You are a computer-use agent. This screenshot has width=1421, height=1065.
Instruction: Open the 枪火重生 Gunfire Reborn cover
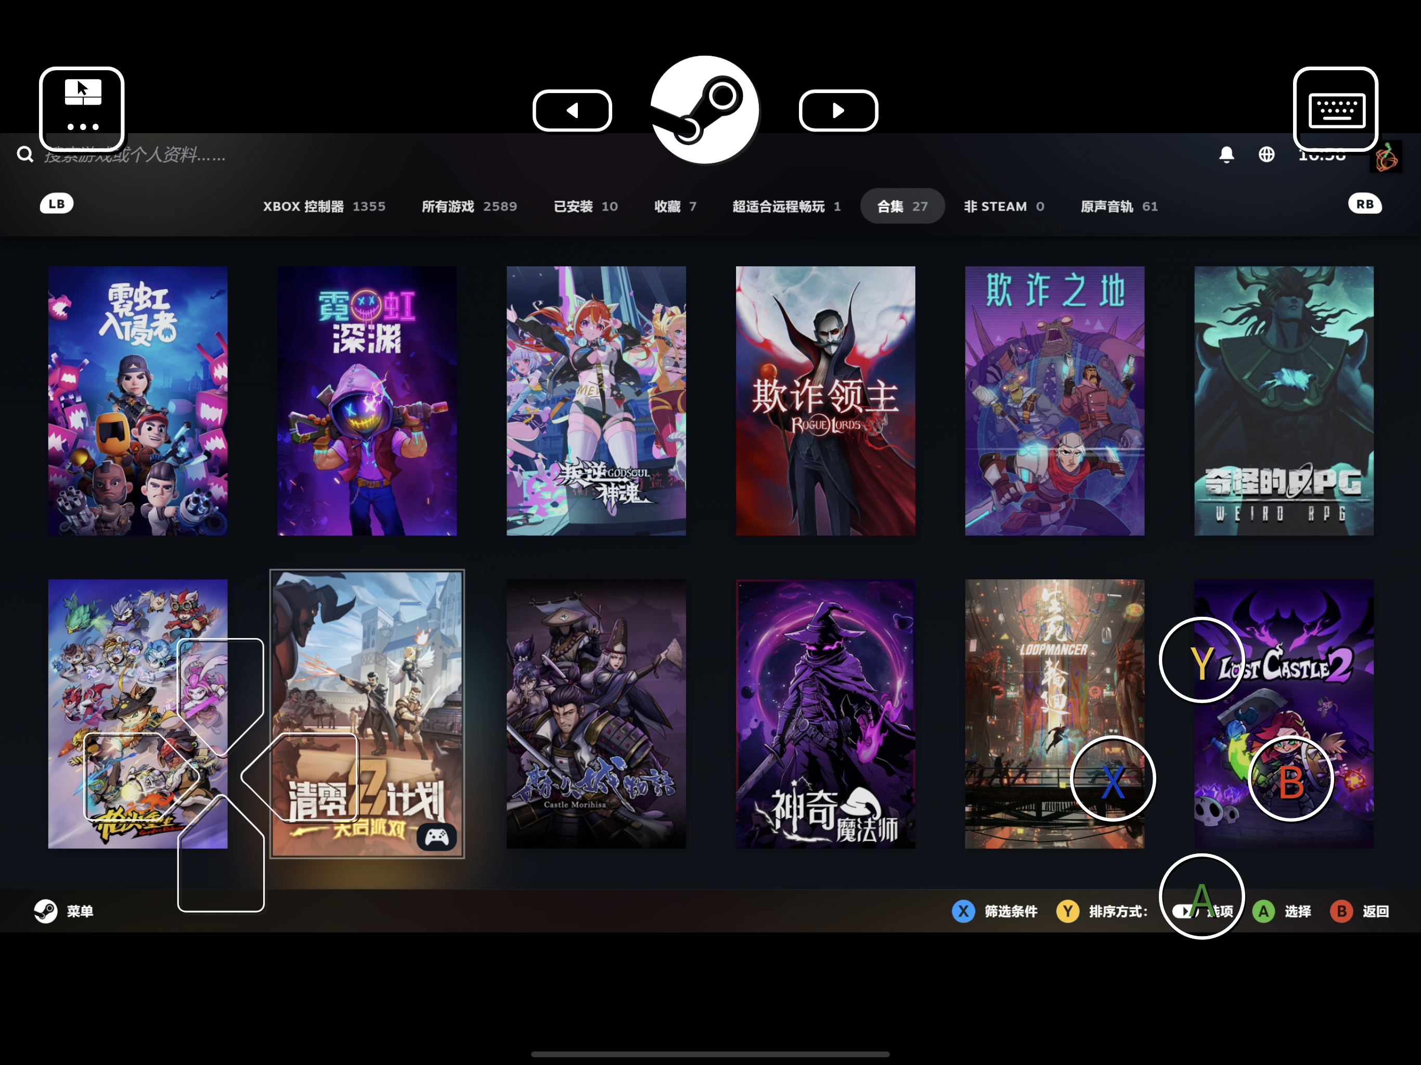click(137, 713)
